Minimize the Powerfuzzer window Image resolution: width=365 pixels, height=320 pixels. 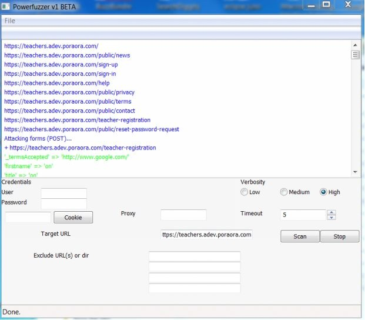click(x=312, y=5)
